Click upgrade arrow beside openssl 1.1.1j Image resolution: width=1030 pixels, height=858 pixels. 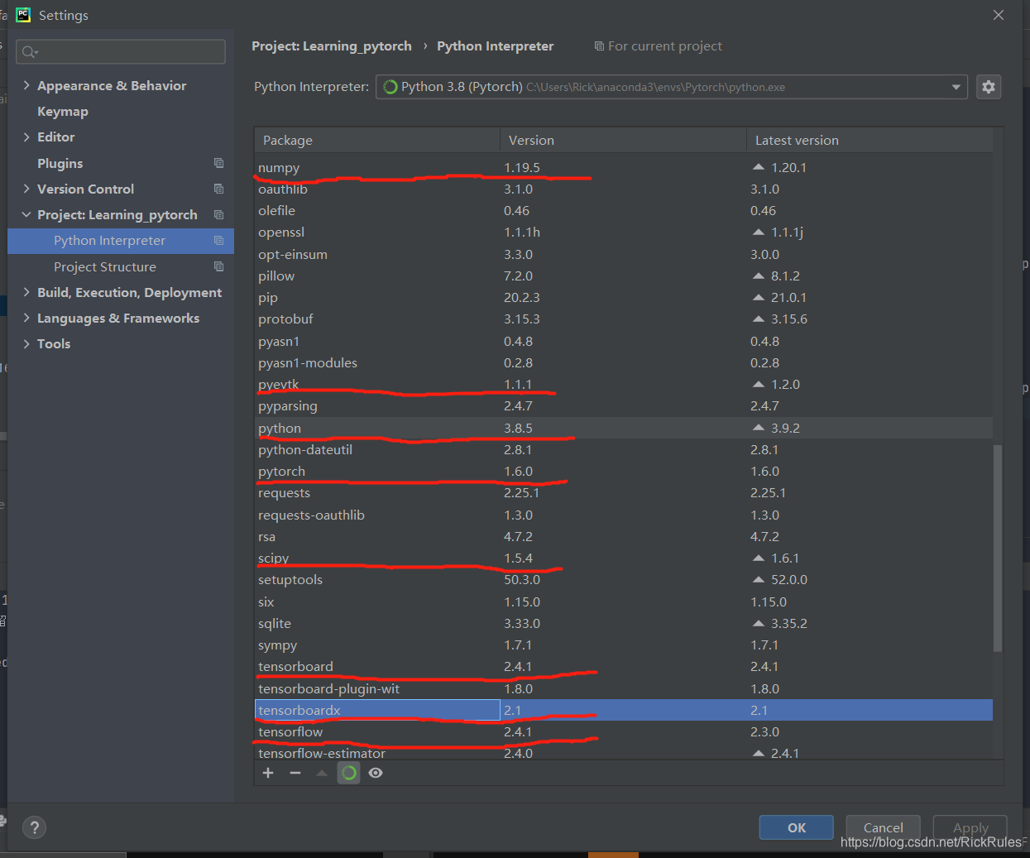pyautogui.click(x=758, y=232)
